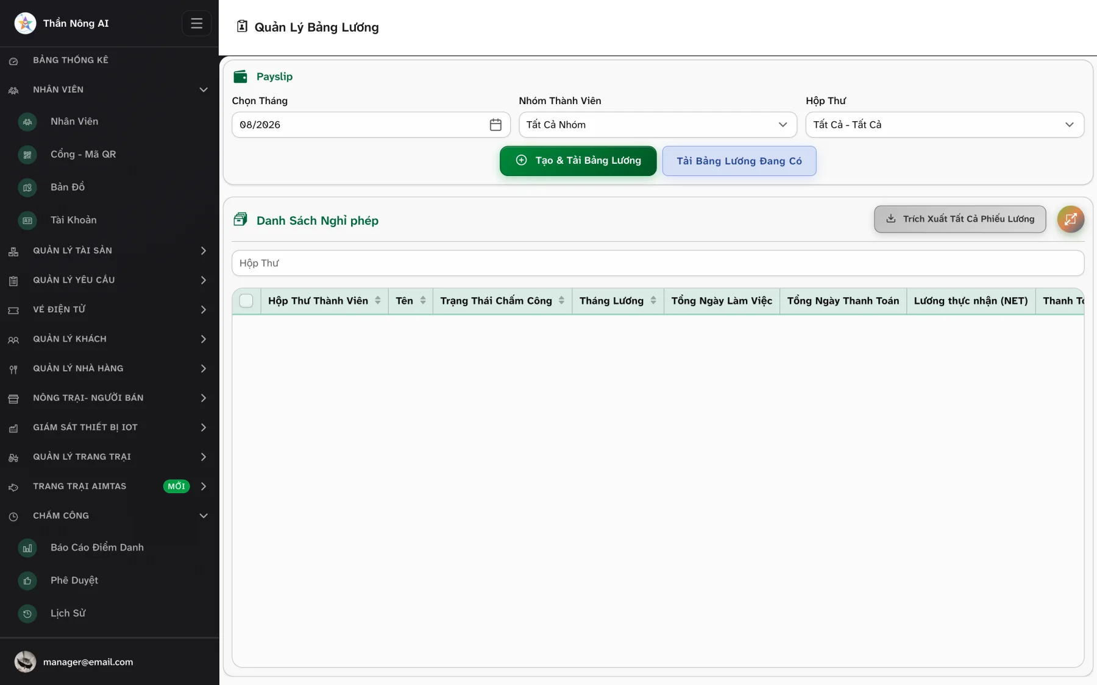
Task: Click the Quản Lý Khách people icon
Action: point(13,340)
